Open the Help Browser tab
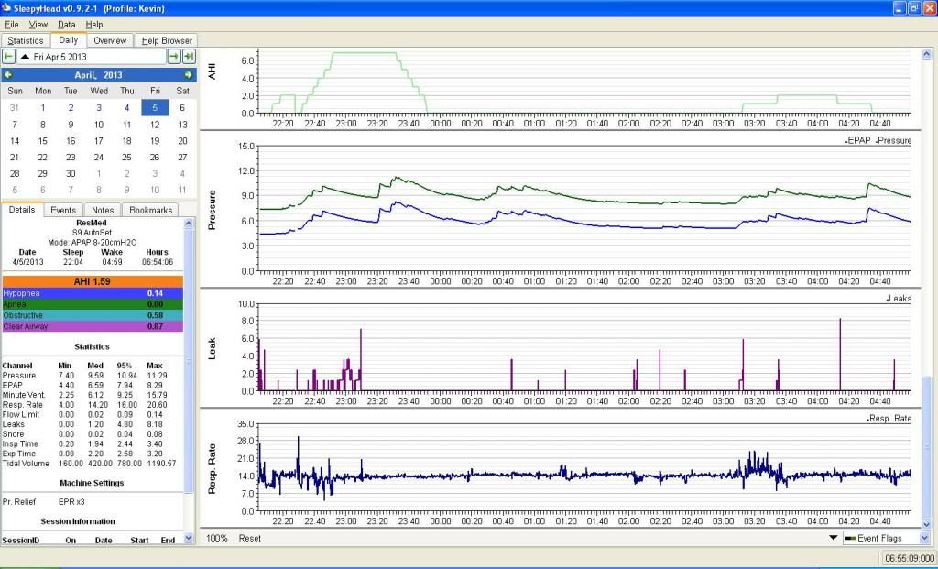 [167, 40]
